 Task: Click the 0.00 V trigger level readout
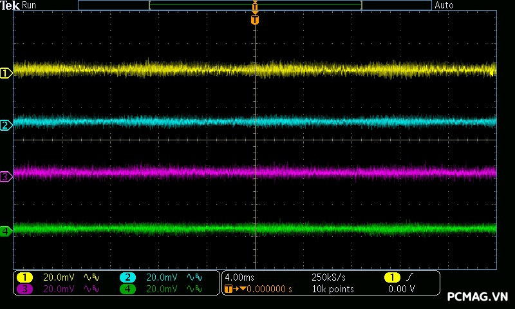tap(401, 289)
